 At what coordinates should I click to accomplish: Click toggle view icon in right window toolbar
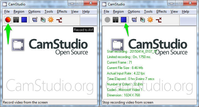[x=134, y=20]
